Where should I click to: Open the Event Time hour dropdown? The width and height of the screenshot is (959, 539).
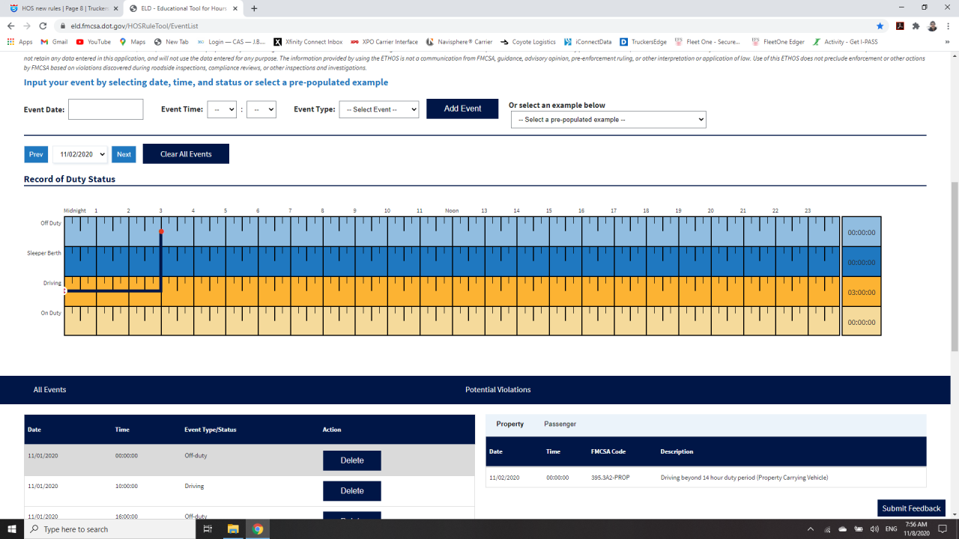coord(222,109)
